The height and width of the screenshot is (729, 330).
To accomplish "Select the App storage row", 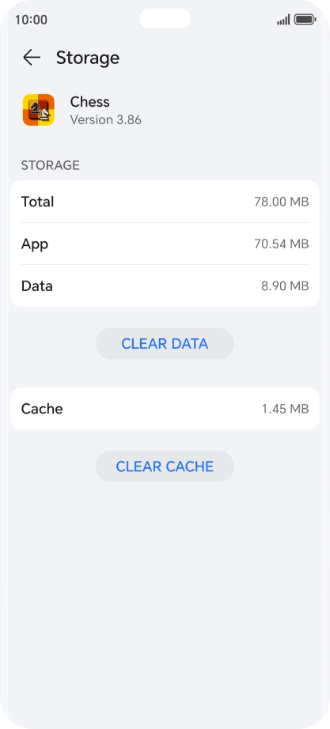I will coord(165,244).
